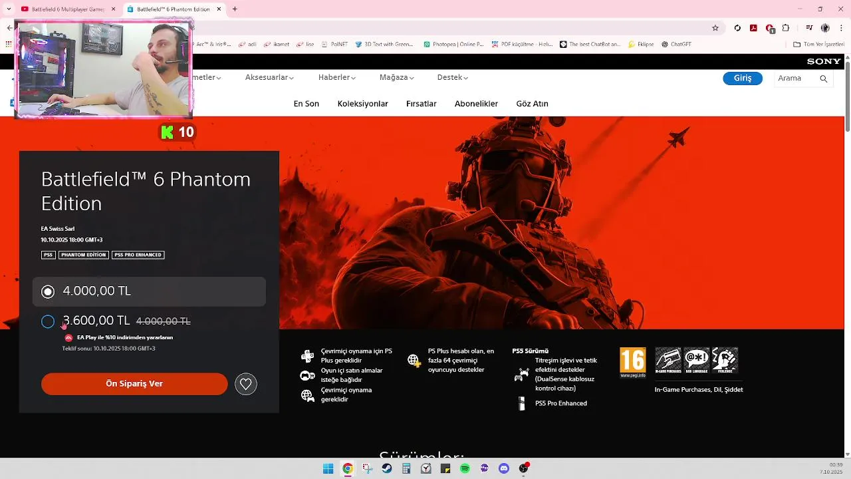This screenshot has height=479, width=851.
Task: Expand the Haberler menu
Action: 337,77
